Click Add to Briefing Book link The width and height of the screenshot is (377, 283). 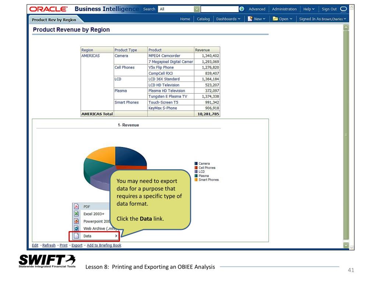[x=104, y=245]
